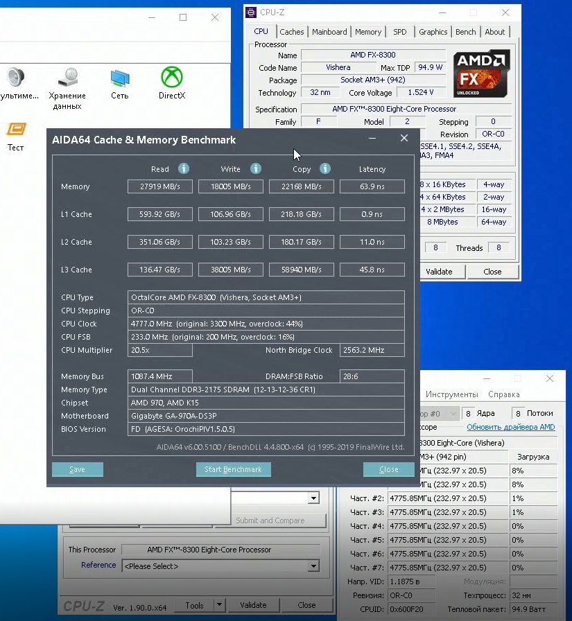Click the Напр. VID 1.1875 в field

[410, 581]
